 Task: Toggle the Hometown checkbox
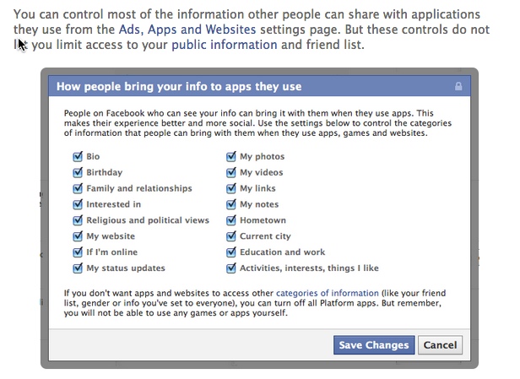point(231,219)
